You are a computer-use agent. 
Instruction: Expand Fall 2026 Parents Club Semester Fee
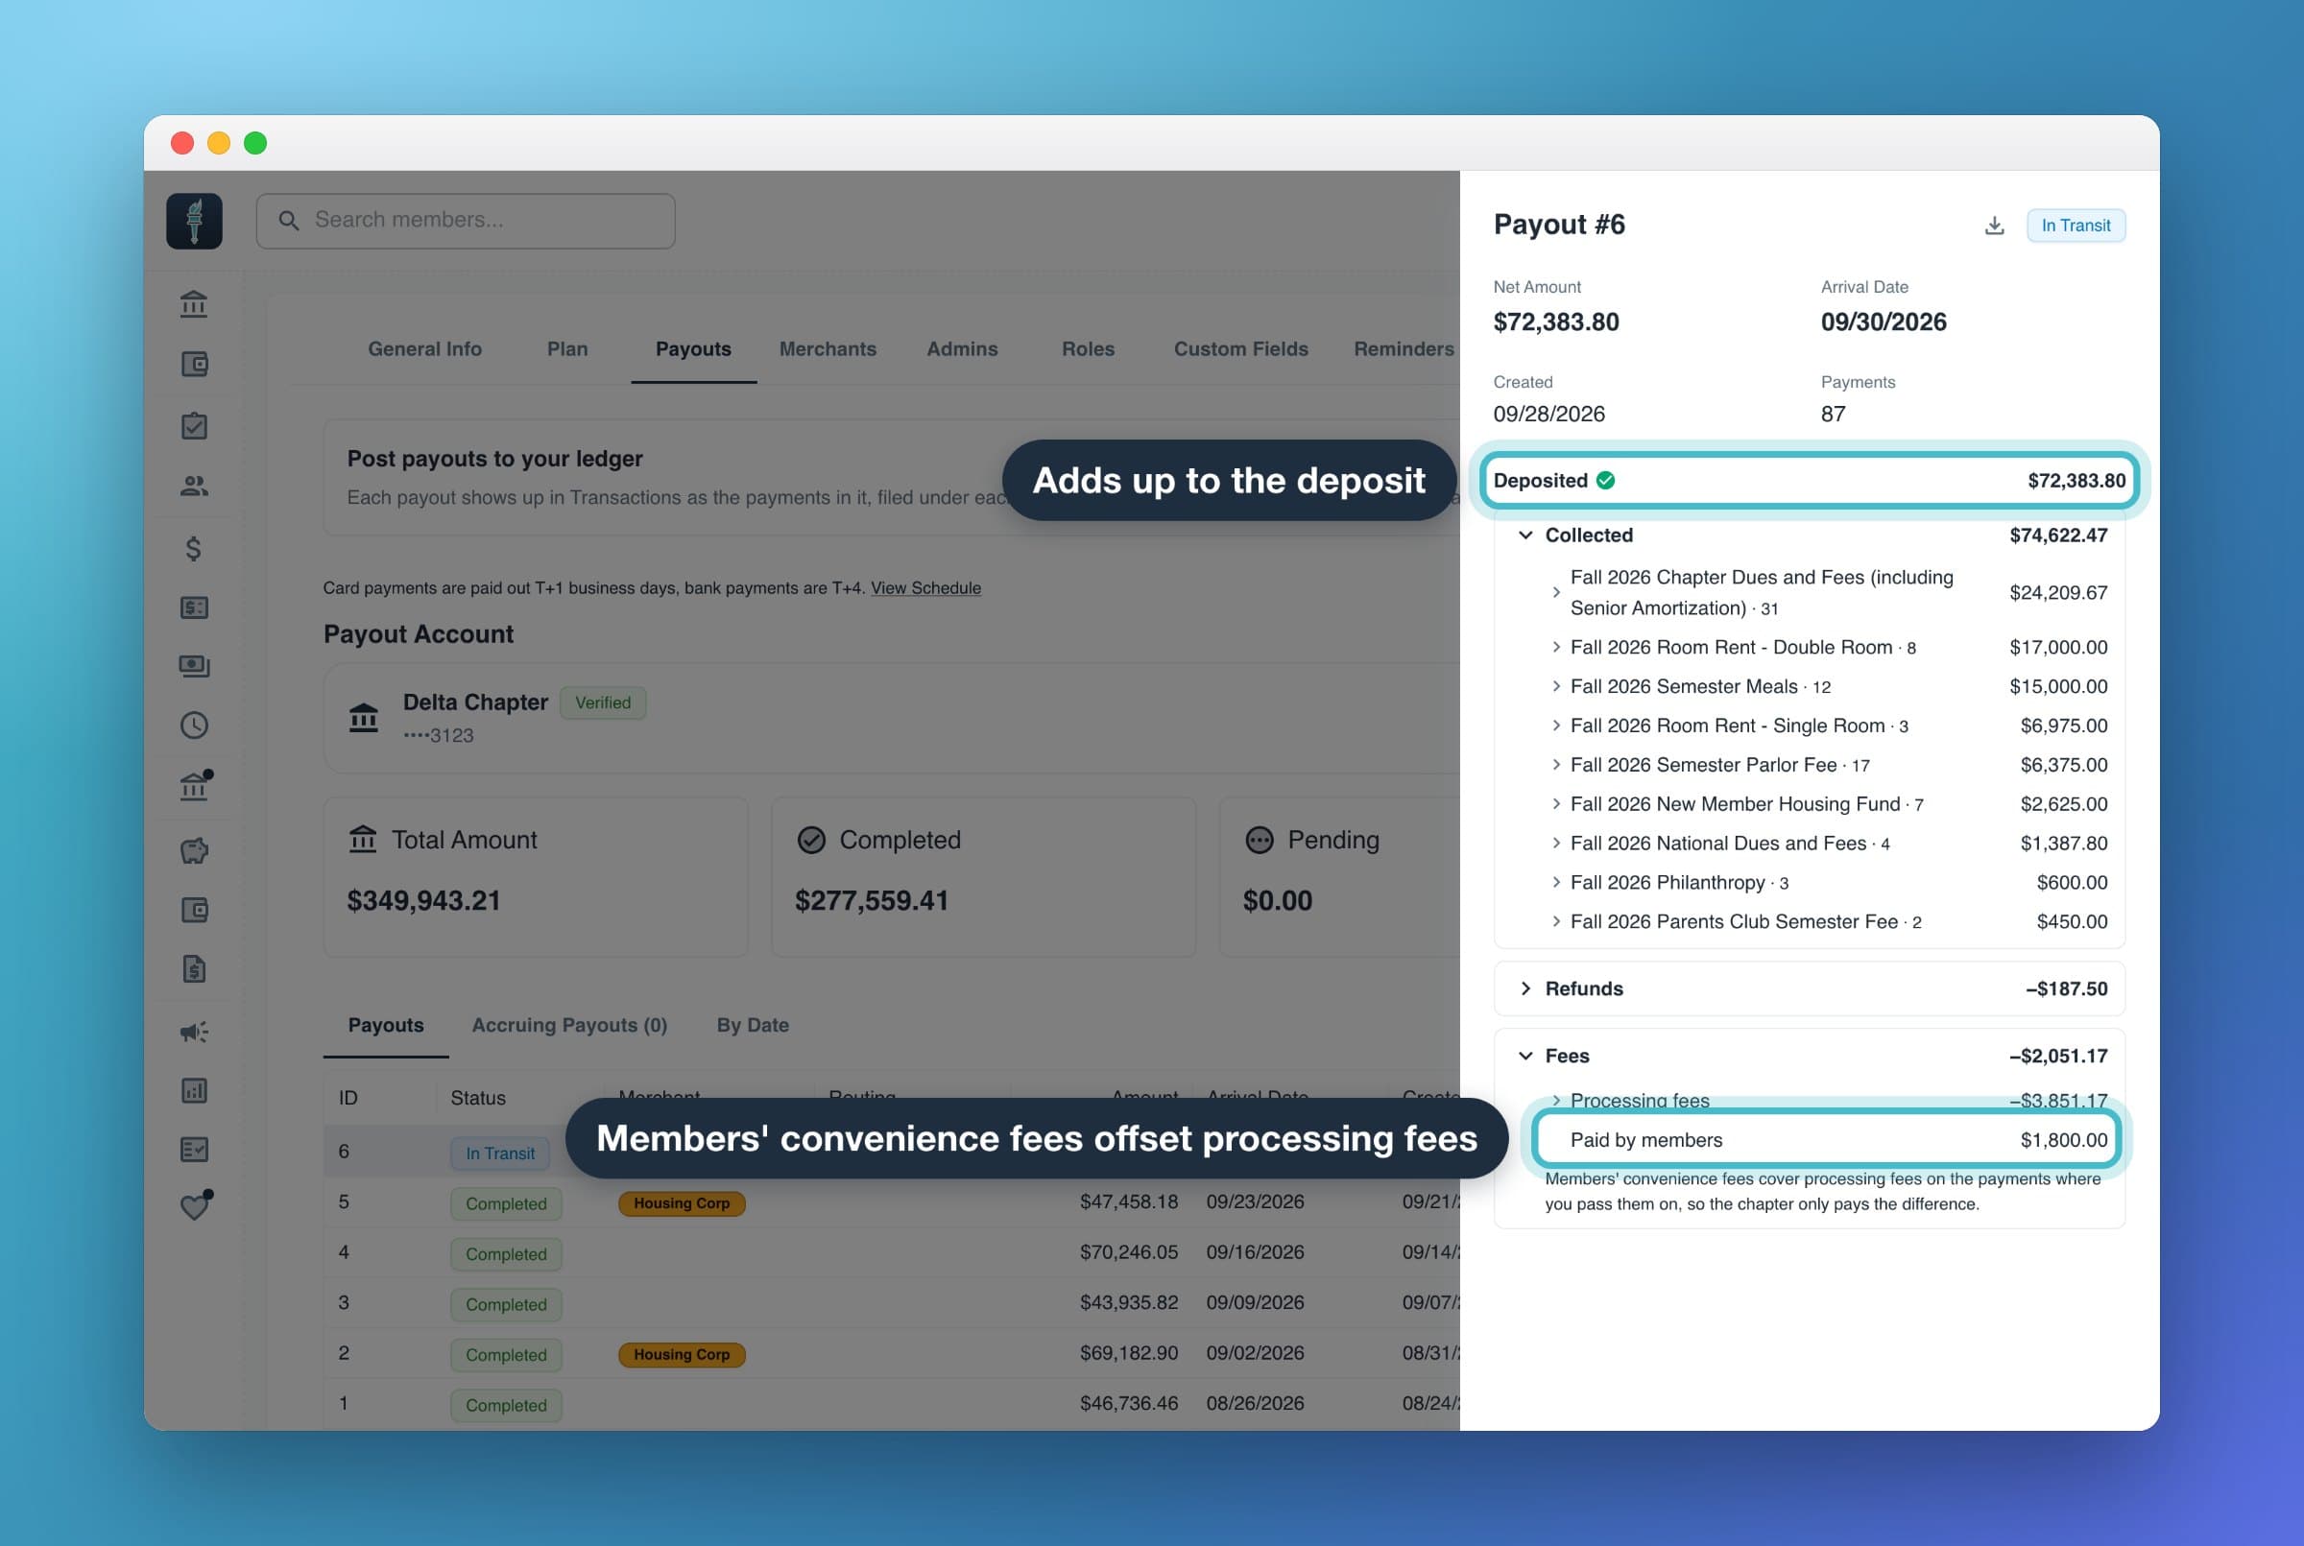pos(1556,921)
